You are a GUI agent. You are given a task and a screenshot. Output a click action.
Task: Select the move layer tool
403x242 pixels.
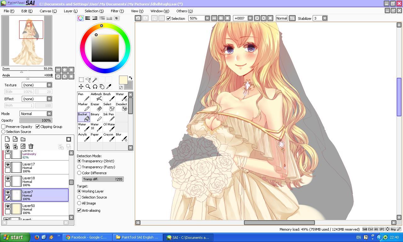pyautogui.click(x=81, y=87)
